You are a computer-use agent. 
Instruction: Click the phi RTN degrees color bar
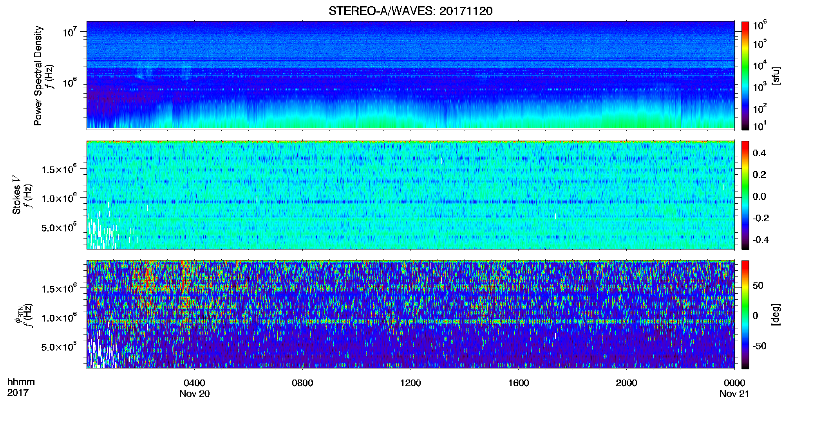pos(745,315)
